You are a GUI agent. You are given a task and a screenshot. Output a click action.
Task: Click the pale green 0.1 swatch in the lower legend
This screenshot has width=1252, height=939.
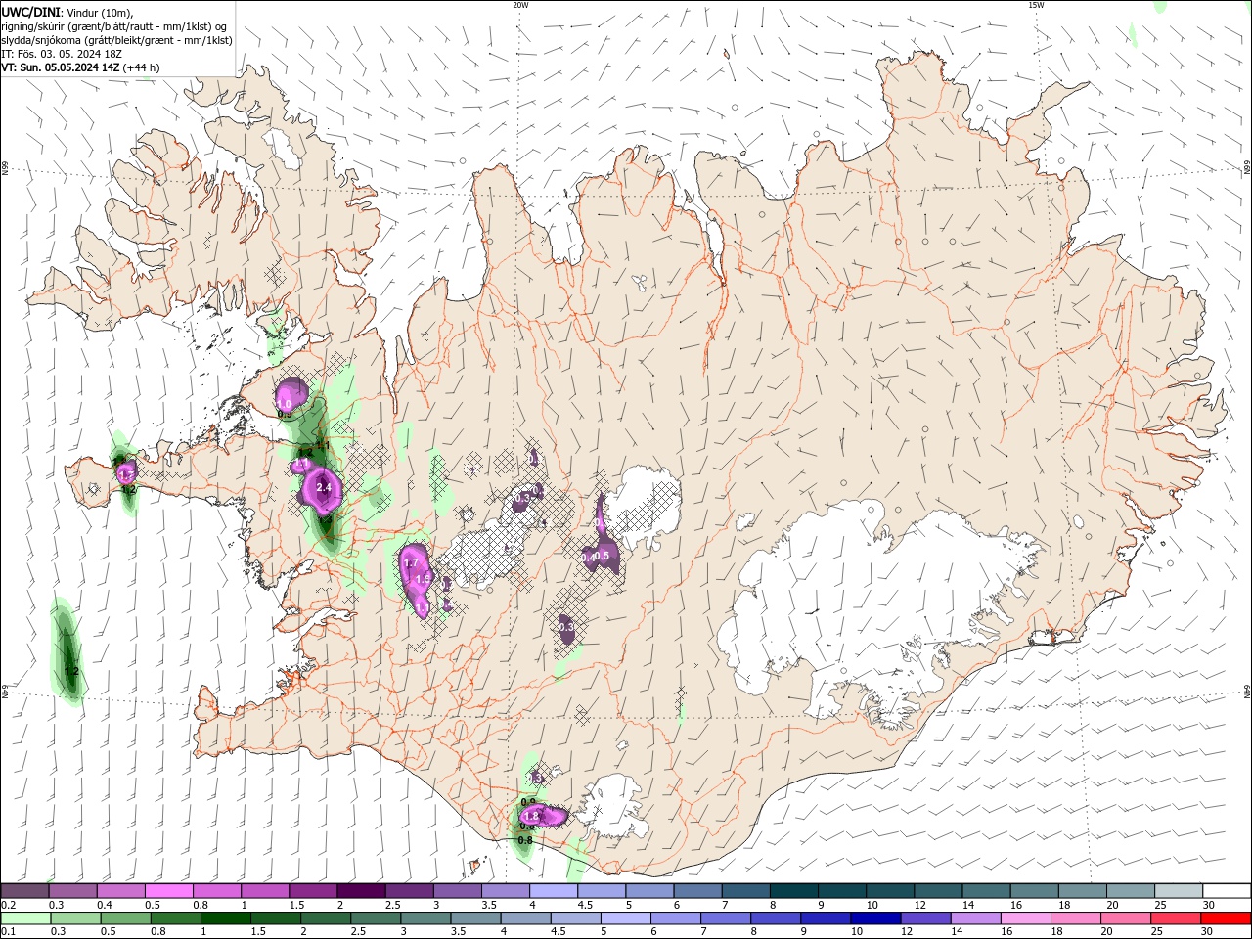[x=26, y=918]
